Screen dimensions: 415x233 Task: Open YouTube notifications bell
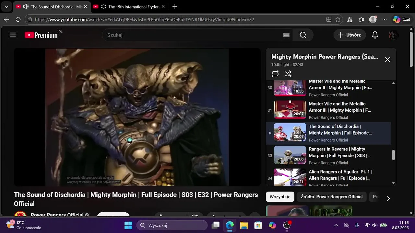(x=375, y=35)
